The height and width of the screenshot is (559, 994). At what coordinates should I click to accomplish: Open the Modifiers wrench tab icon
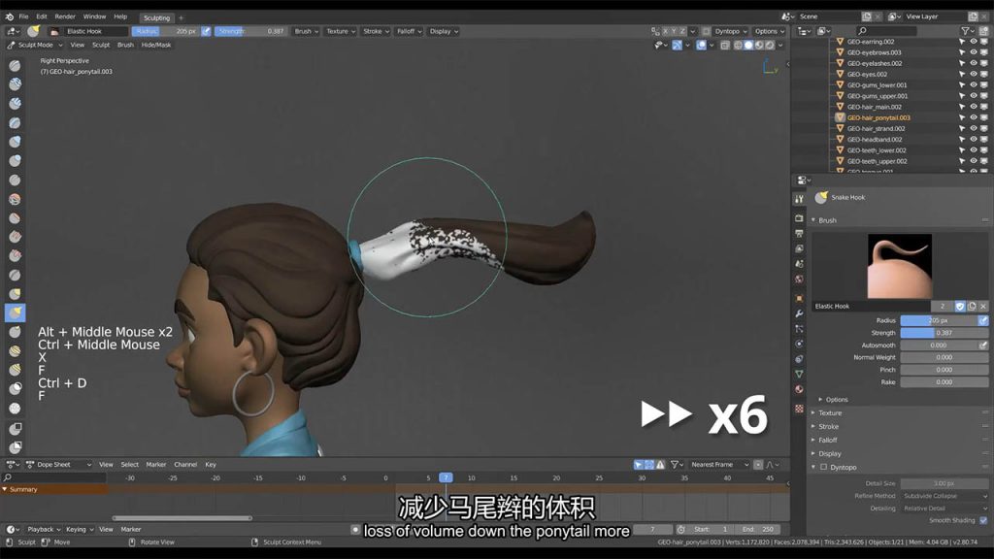click(800, 313)
